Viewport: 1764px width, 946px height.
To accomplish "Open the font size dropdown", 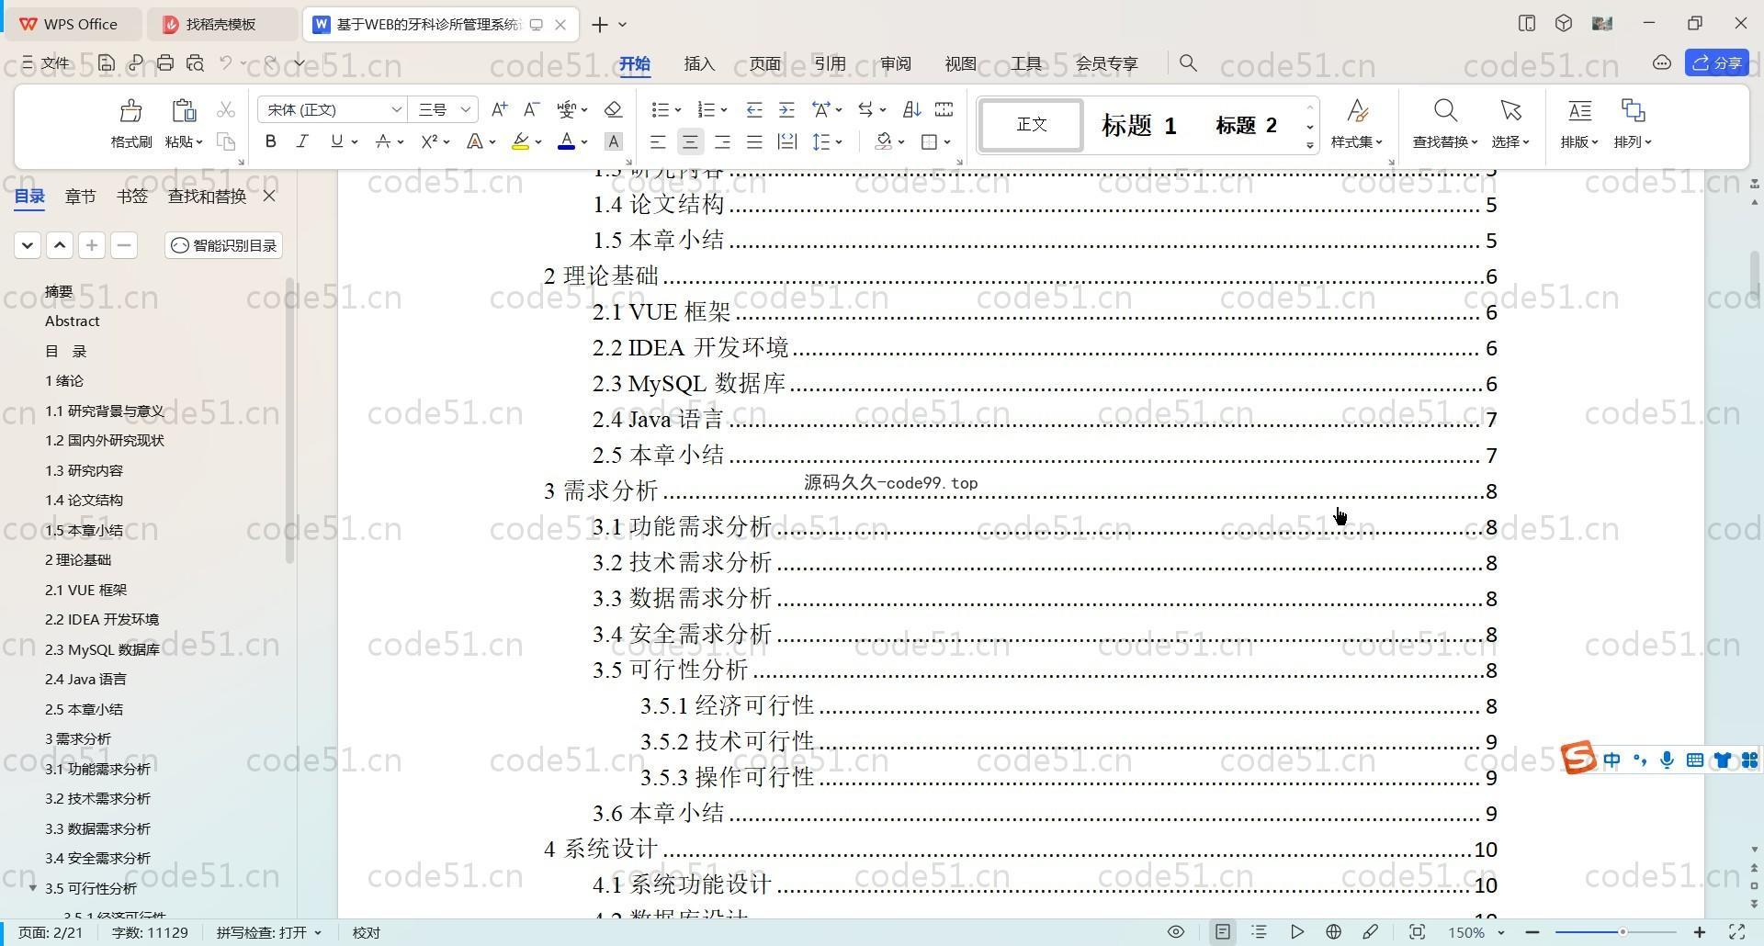I will coord(466,109).
